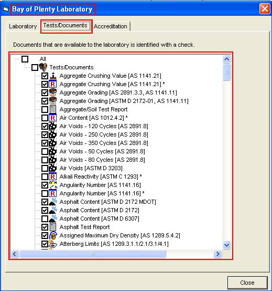
Task: Check Asphalt Content [ASTM D 6307] box
Action: 45,219
